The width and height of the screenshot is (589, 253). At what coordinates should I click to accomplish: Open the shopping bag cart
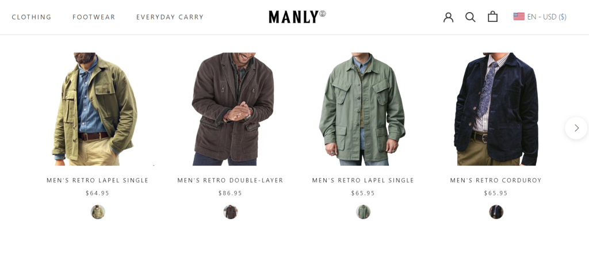[x=492, y=17]
